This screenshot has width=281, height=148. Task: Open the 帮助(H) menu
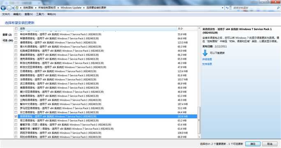pyautogui.click(x=51, y=14)
